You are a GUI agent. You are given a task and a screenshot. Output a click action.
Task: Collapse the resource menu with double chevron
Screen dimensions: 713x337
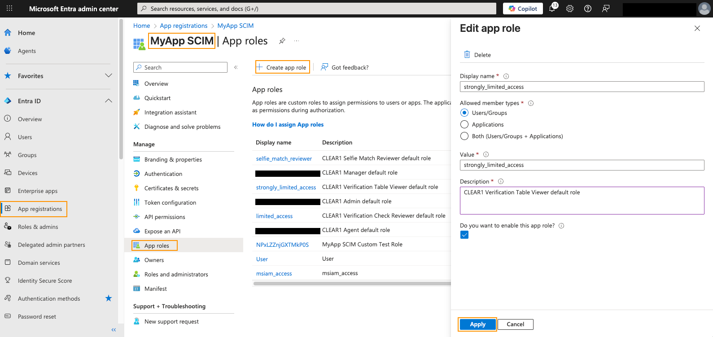(x=236, y=67)
